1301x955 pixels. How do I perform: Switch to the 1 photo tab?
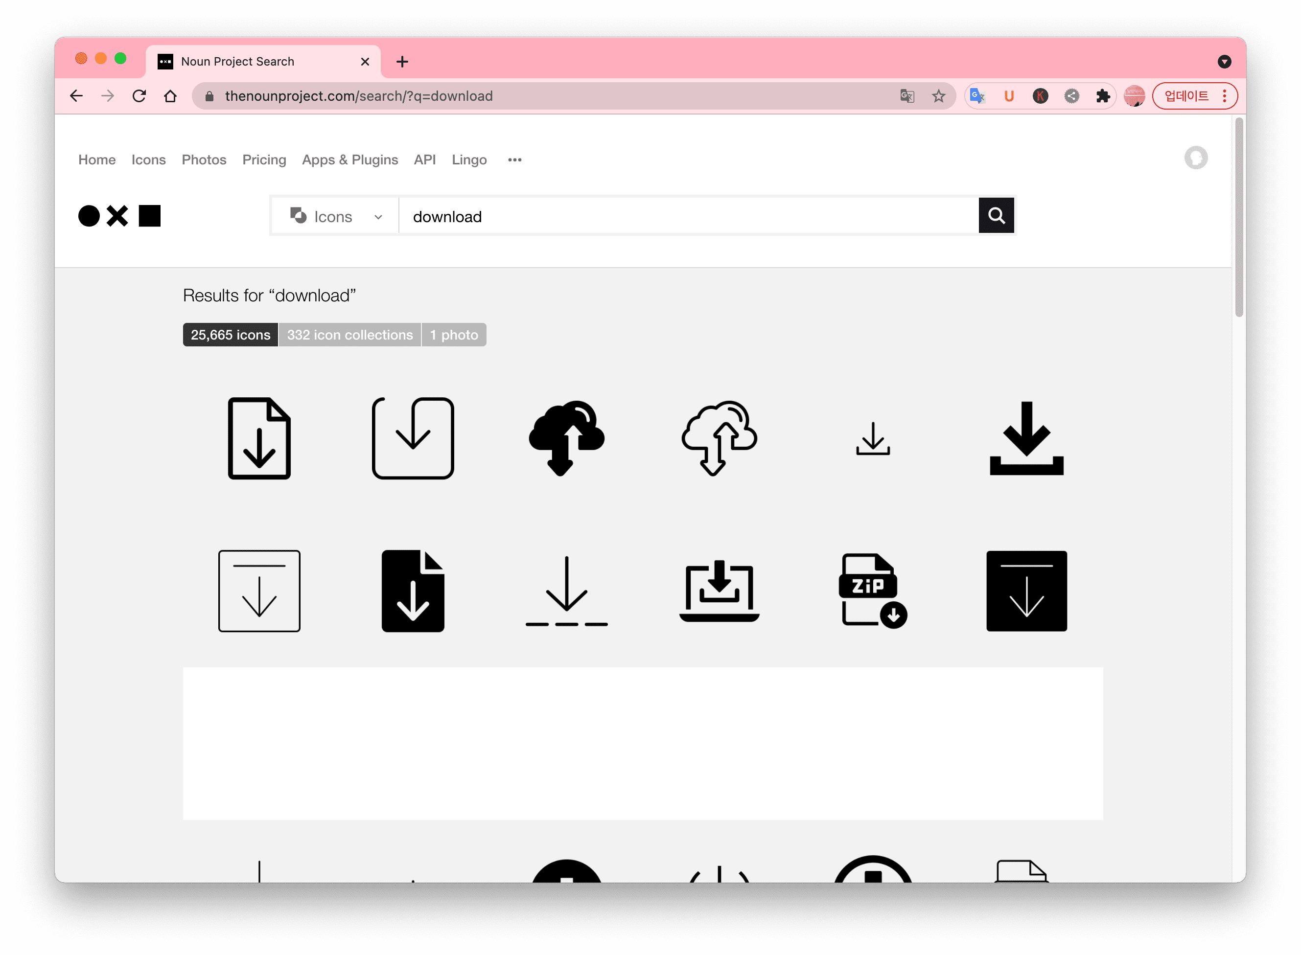454,335
